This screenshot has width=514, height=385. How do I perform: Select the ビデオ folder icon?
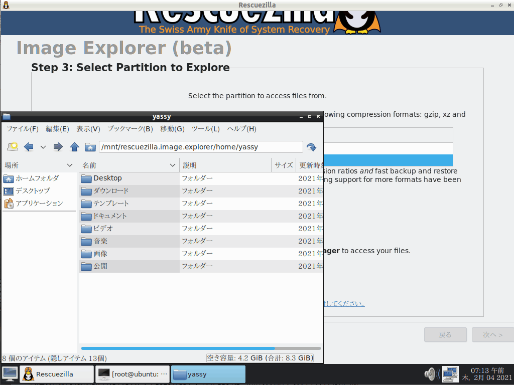86,229
